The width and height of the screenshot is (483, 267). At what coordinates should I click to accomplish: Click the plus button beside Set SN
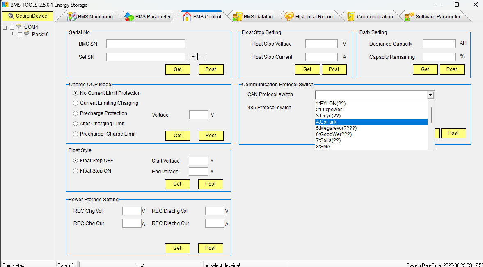(x=193, y=56)
